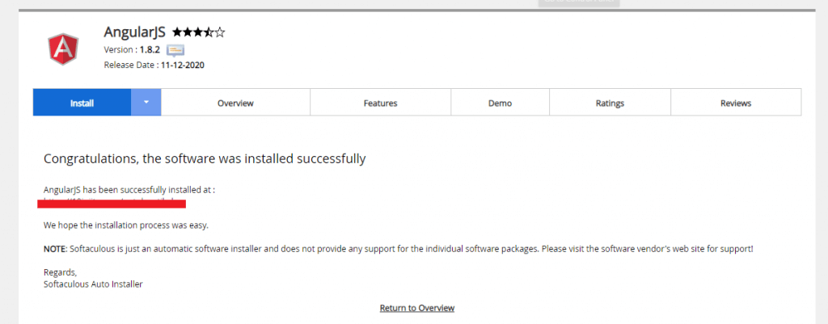
Task: Go to the Reviews tab
Action: click(736, 103)
